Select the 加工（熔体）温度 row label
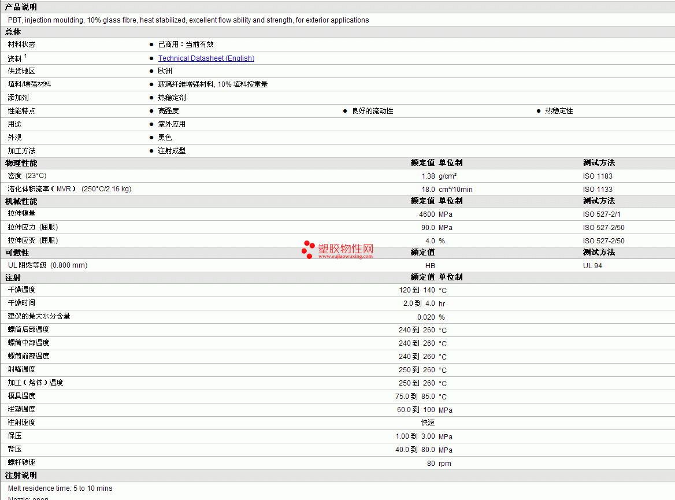This screenshot has height=500, width=675. [35, 383]
